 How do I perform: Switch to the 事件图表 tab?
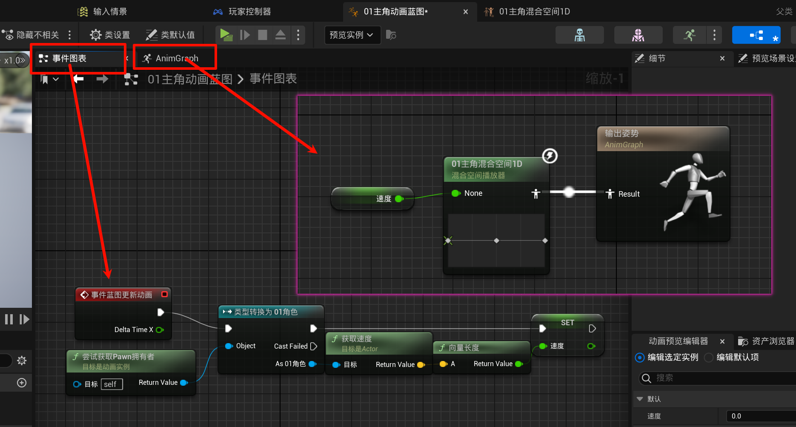[x=69, y=58]
